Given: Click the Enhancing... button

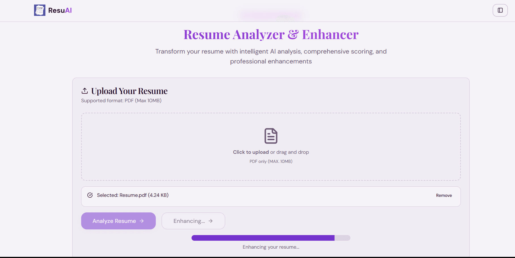Looking at the screenshot, I should (x=193, y=221).
